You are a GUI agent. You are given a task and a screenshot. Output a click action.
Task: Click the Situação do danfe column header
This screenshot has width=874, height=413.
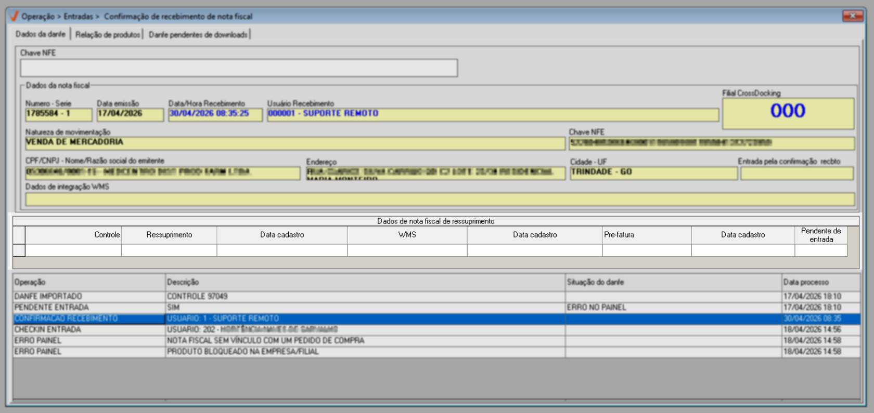(x=673, y=282)
